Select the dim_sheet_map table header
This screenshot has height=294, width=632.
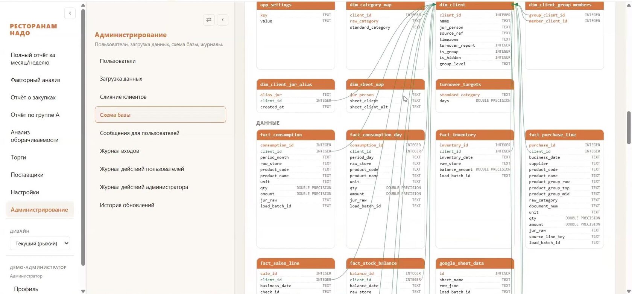385,84
